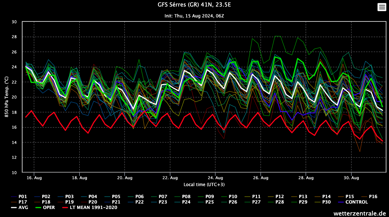Image resolution: width=389 pixels, height=217 pixels.
Task: Click the y-axis value 22
Action: click(14, 82)
